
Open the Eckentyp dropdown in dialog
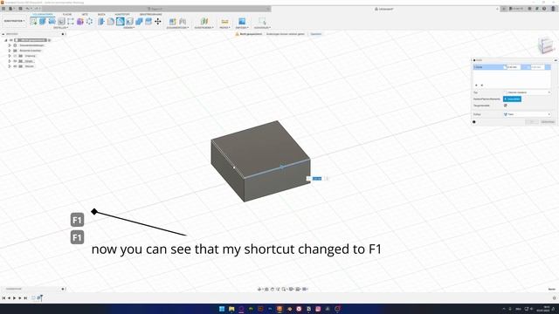click(527, 114)
